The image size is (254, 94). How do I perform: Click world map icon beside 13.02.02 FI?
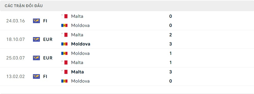[36, 76]
